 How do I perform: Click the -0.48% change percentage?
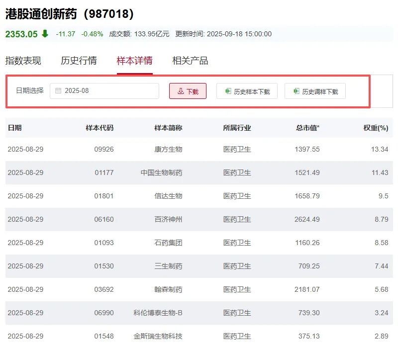[x=92, y=34]
